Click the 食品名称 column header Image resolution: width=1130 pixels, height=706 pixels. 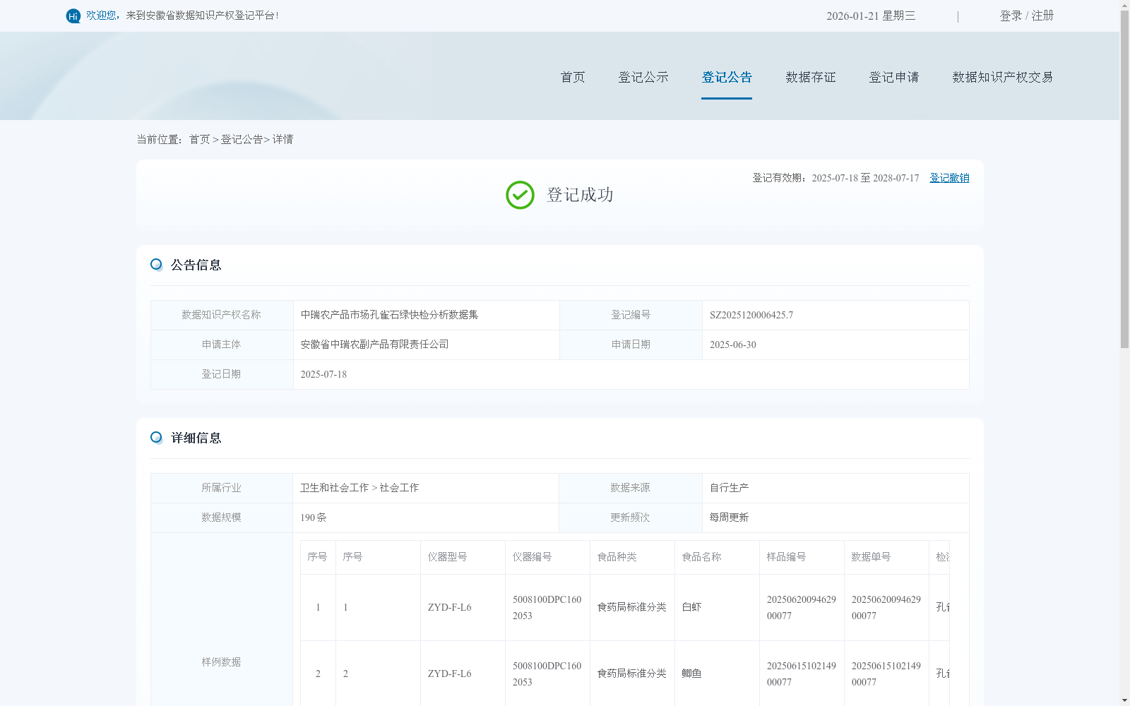tap(717, 557)
